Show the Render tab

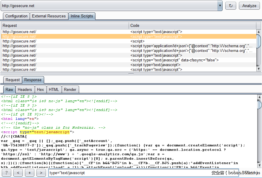70,89
